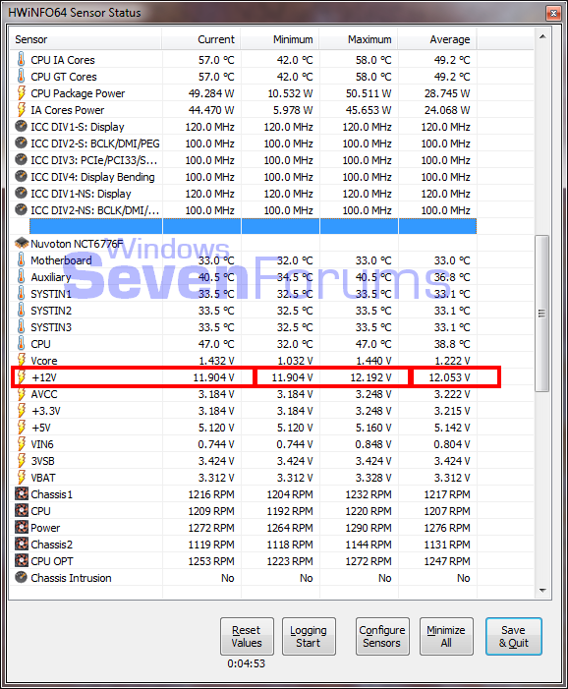
Task: Click the CPU Package Power lightning icon
Action: 21,92
